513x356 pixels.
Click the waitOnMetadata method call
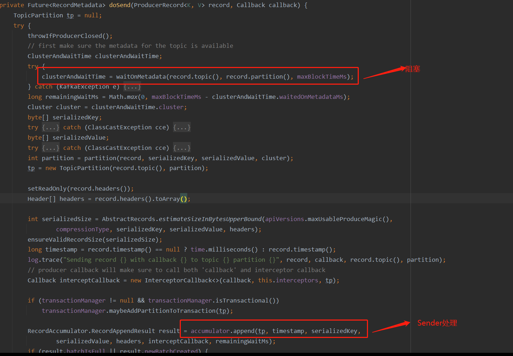tap(141, 77)
